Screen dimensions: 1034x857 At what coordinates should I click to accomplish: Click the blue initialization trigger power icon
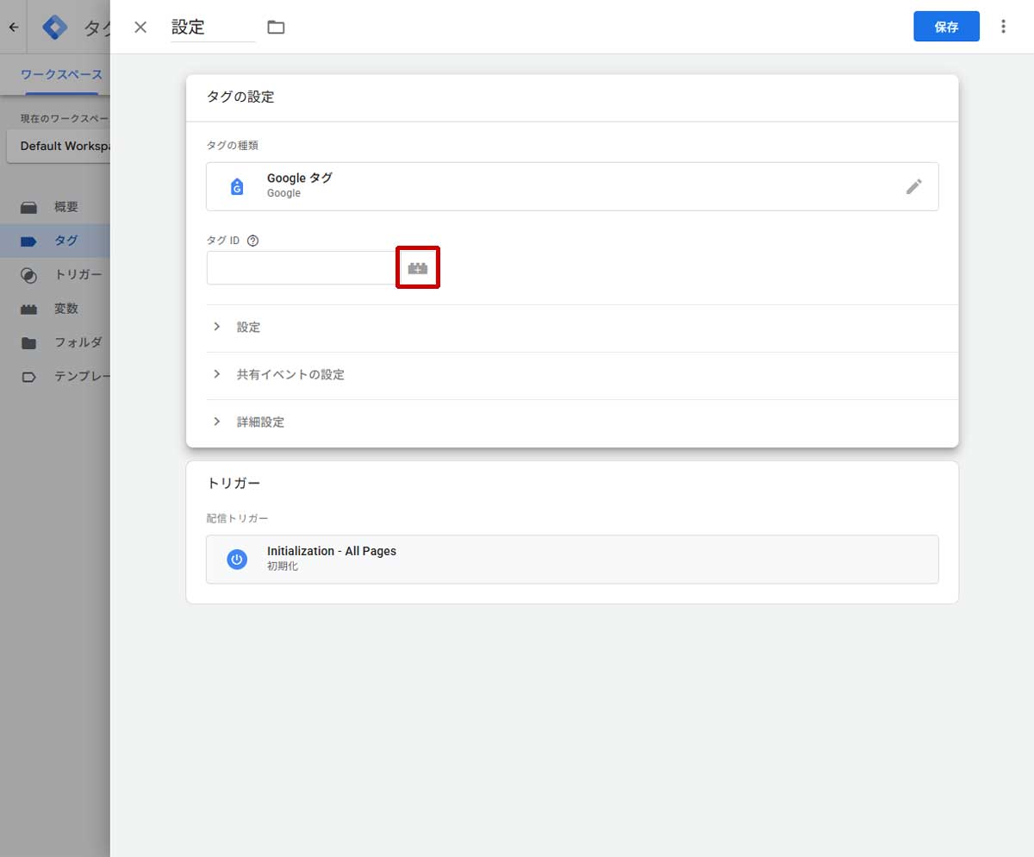pos(237,559)
